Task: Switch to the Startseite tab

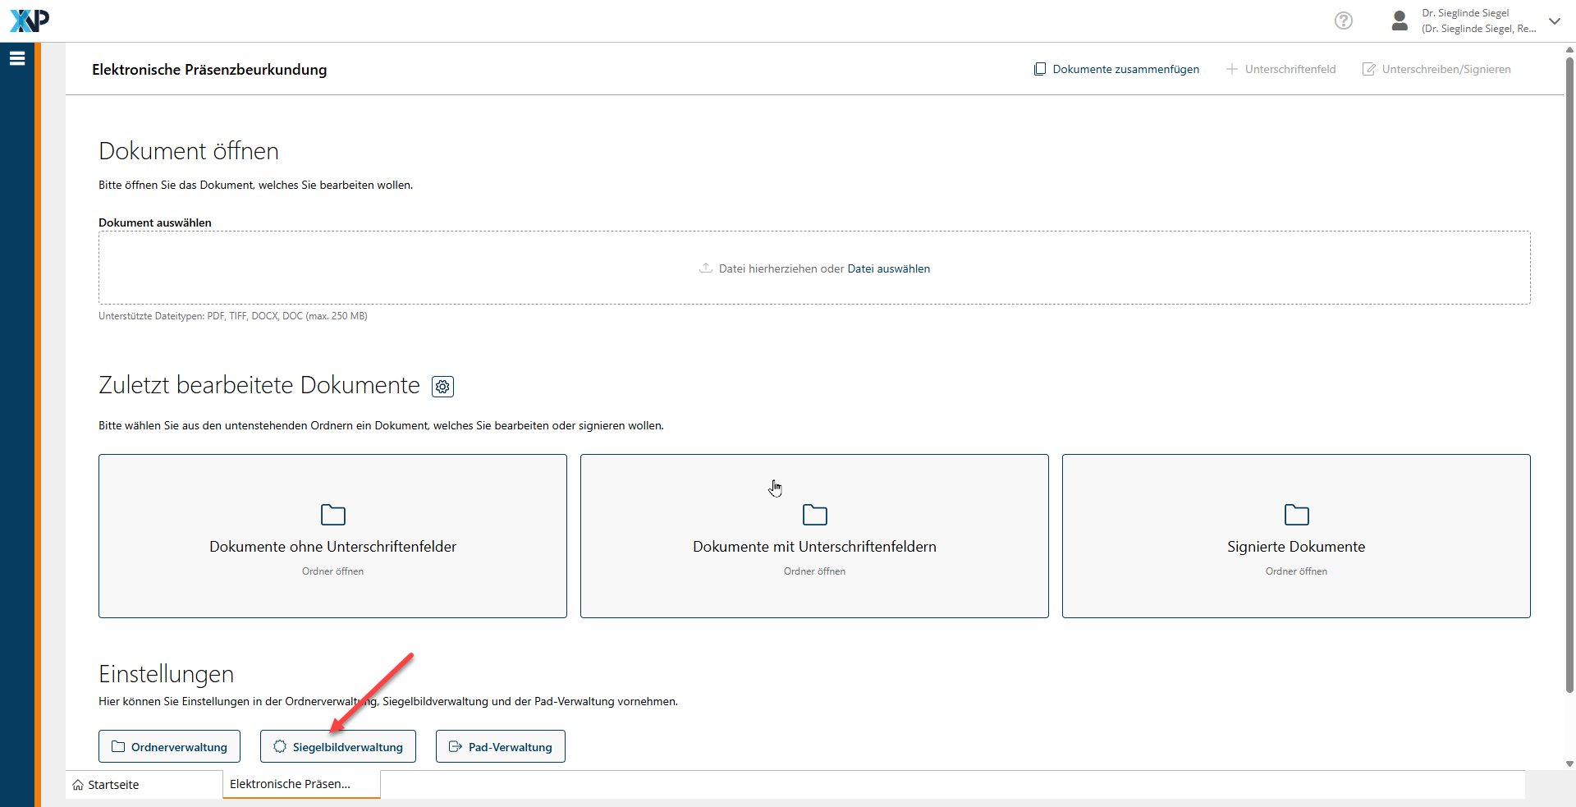Action: [x=113, y=785]
